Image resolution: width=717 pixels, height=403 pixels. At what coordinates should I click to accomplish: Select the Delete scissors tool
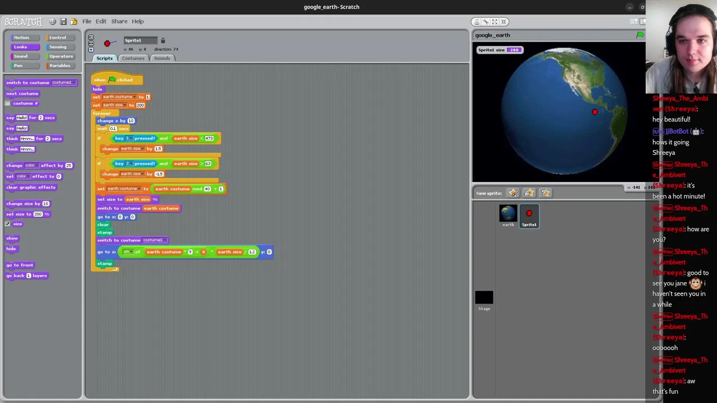point(486,21)
